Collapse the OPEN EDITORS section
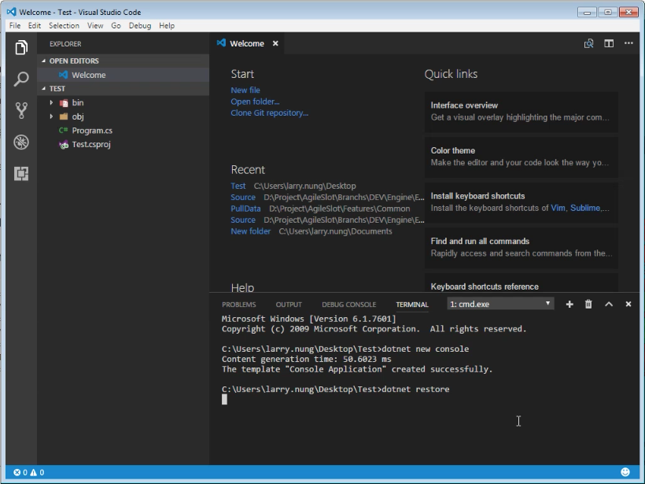The width and height of the screenshot is (645, 484). [43, 61]
